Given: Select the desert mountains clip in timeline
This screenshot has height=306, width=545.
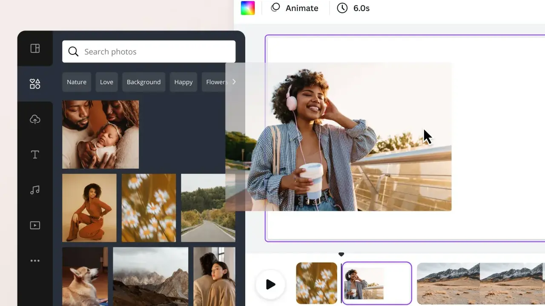Looking at the screenshot, I should (481, 283).
